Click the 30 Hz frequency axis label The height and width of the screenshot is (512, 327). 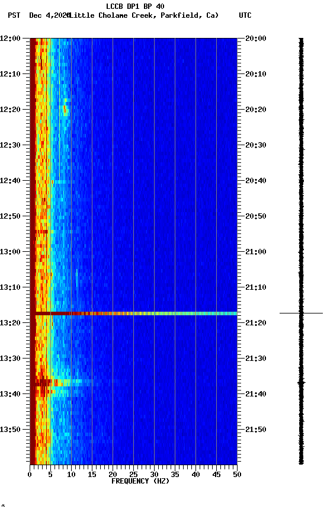click(x=154, y=475)
